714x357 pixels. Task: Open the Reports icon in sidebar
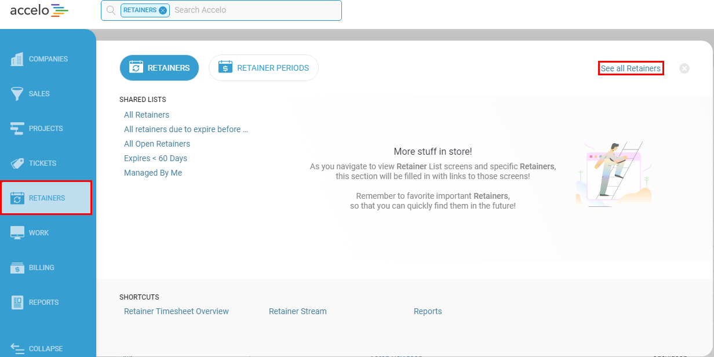(17, 303)
